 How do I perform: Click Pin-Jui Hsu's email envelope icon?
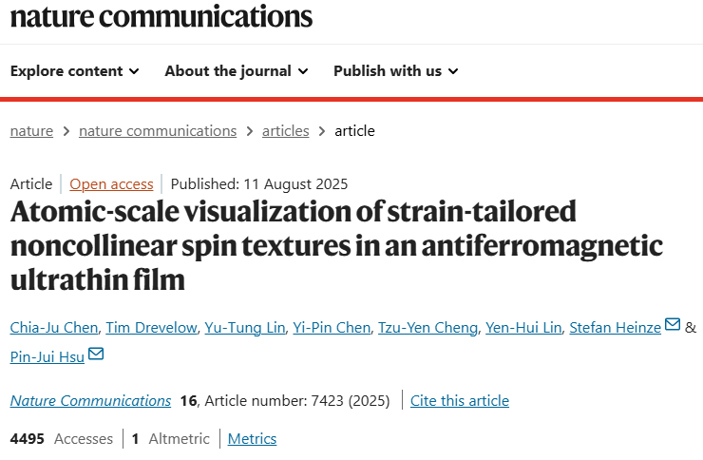[x=96, y=355]
